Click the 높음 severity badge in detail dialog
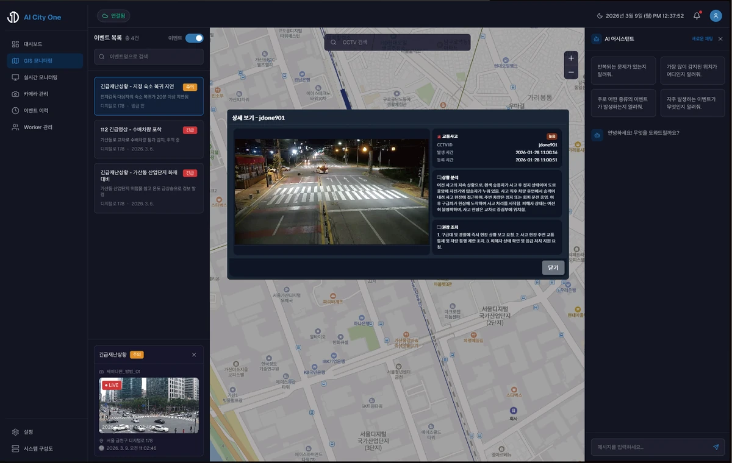This screenshot has height=463, width=732. 551,136
